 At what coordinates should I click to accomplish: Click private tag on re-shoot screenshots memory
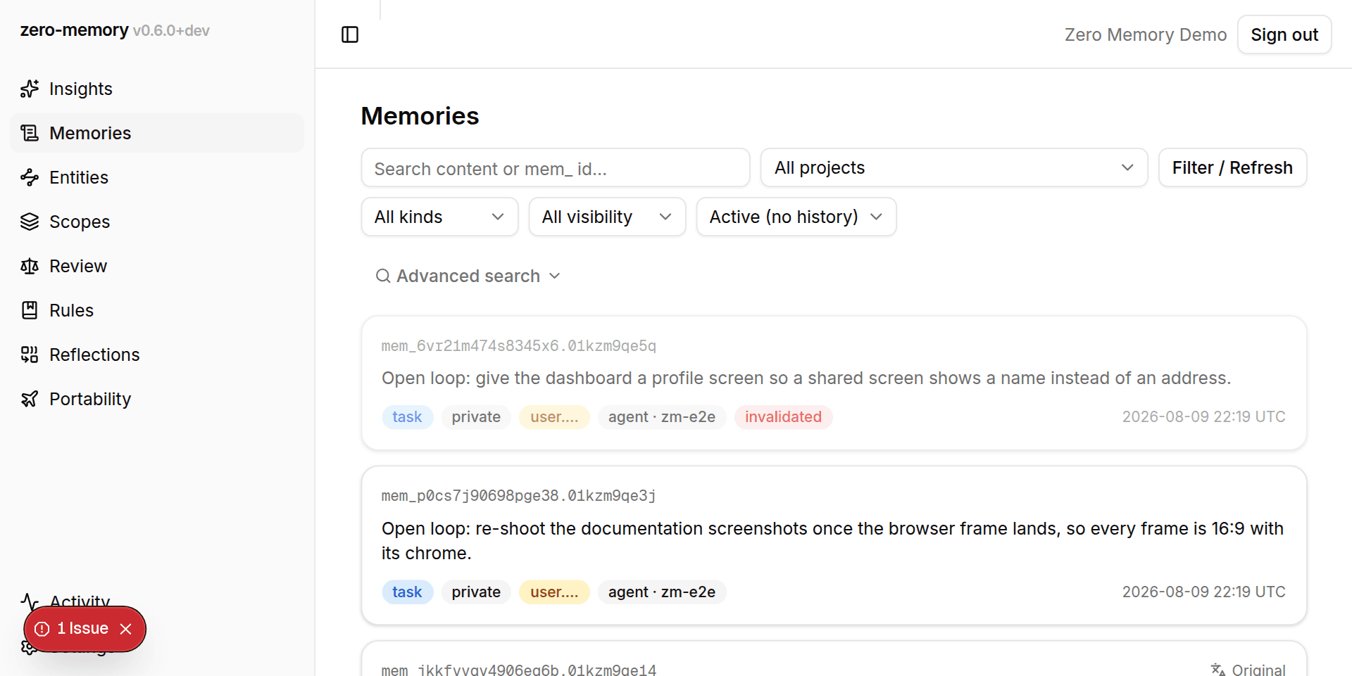(x=476, y=592)
